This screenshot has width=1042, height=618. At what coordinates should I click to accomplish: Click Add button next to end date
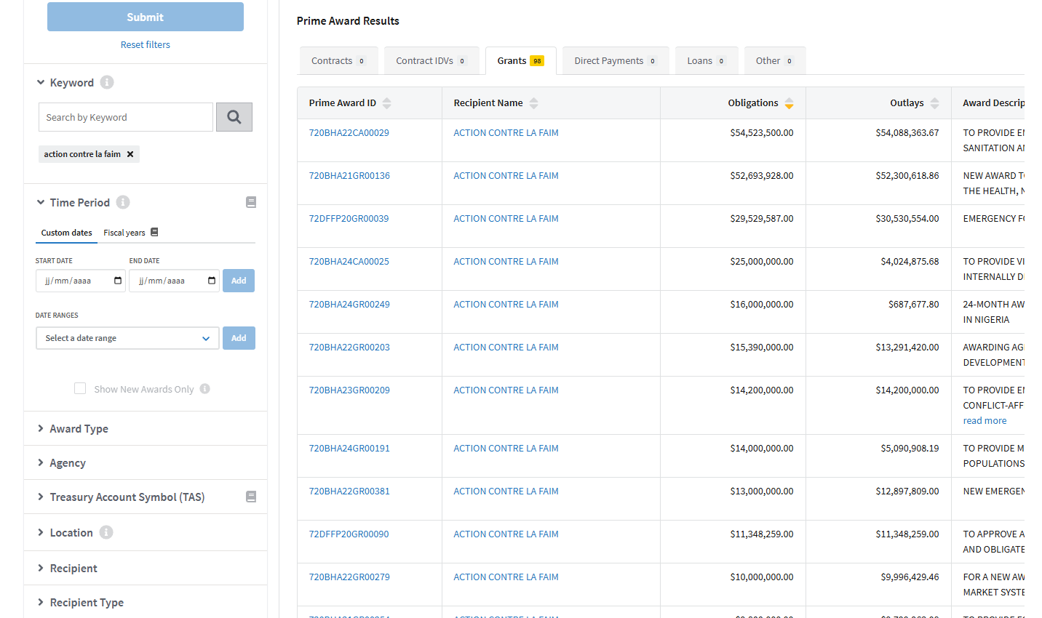coord(239,281)
